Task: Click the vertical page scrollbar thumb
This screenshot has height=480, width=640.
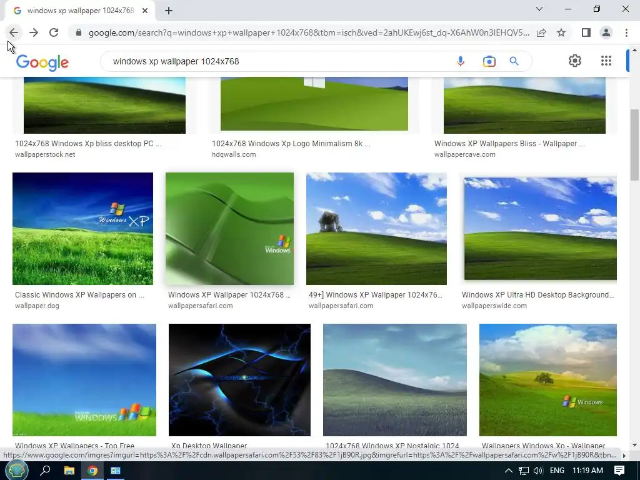Action: point(634,144)
